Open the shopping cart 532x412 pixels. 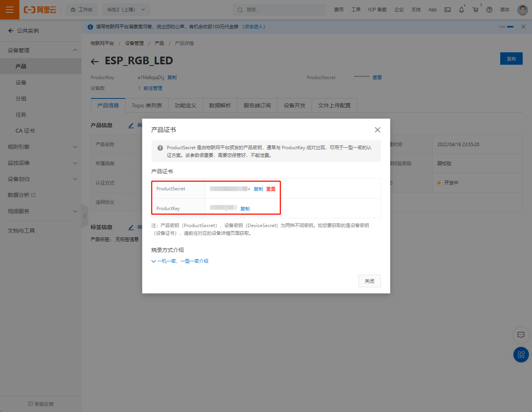pos(475,10)
